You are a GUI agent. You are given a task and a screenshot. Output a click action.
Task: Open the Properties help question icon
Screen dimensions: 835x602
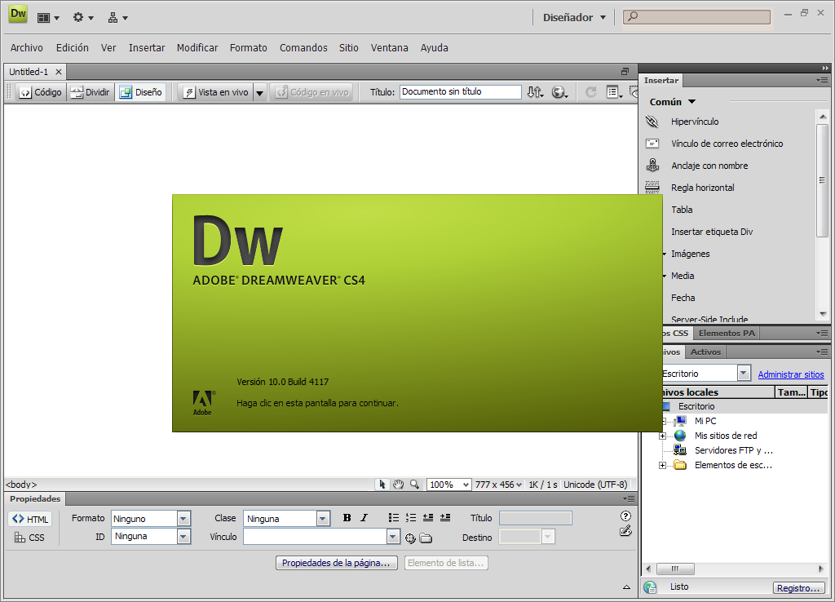point(625,516)
